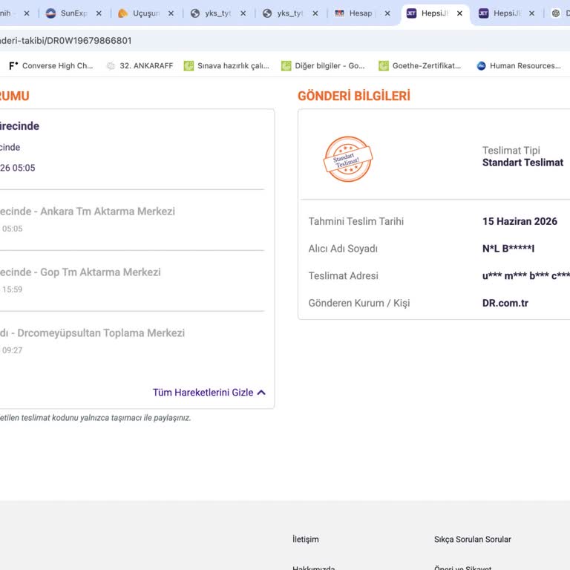Click the Sınava hazırlık bookmark green icon
570x570 pixels.
pos(189,66)
